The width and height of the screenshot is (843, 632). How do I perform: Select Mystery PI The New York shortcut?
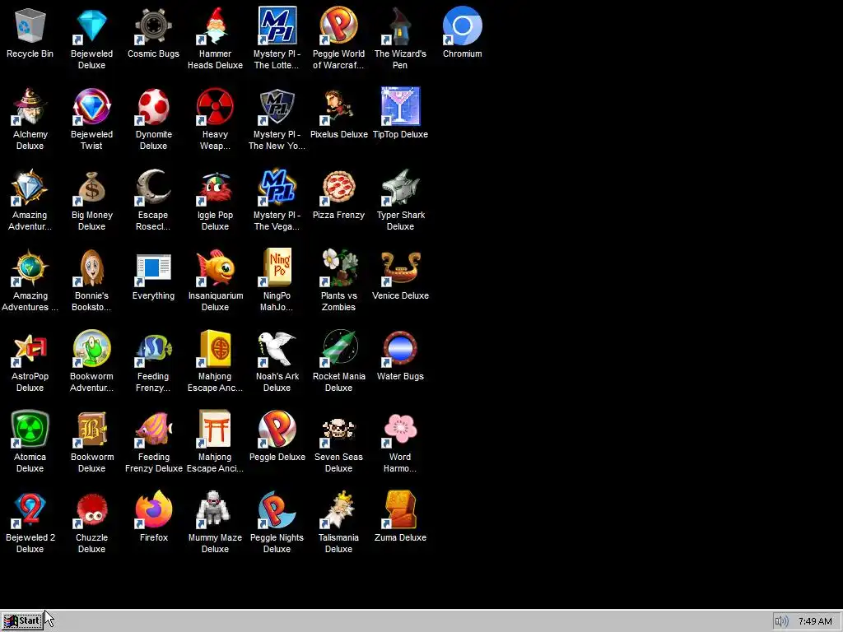[x=277, y=106]
